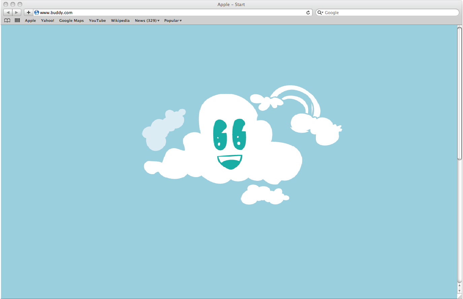The height and width of the screenshot is (299, 463).
Task: Click the scrollbar's up arrow
Action: click(x=460, y=286)
